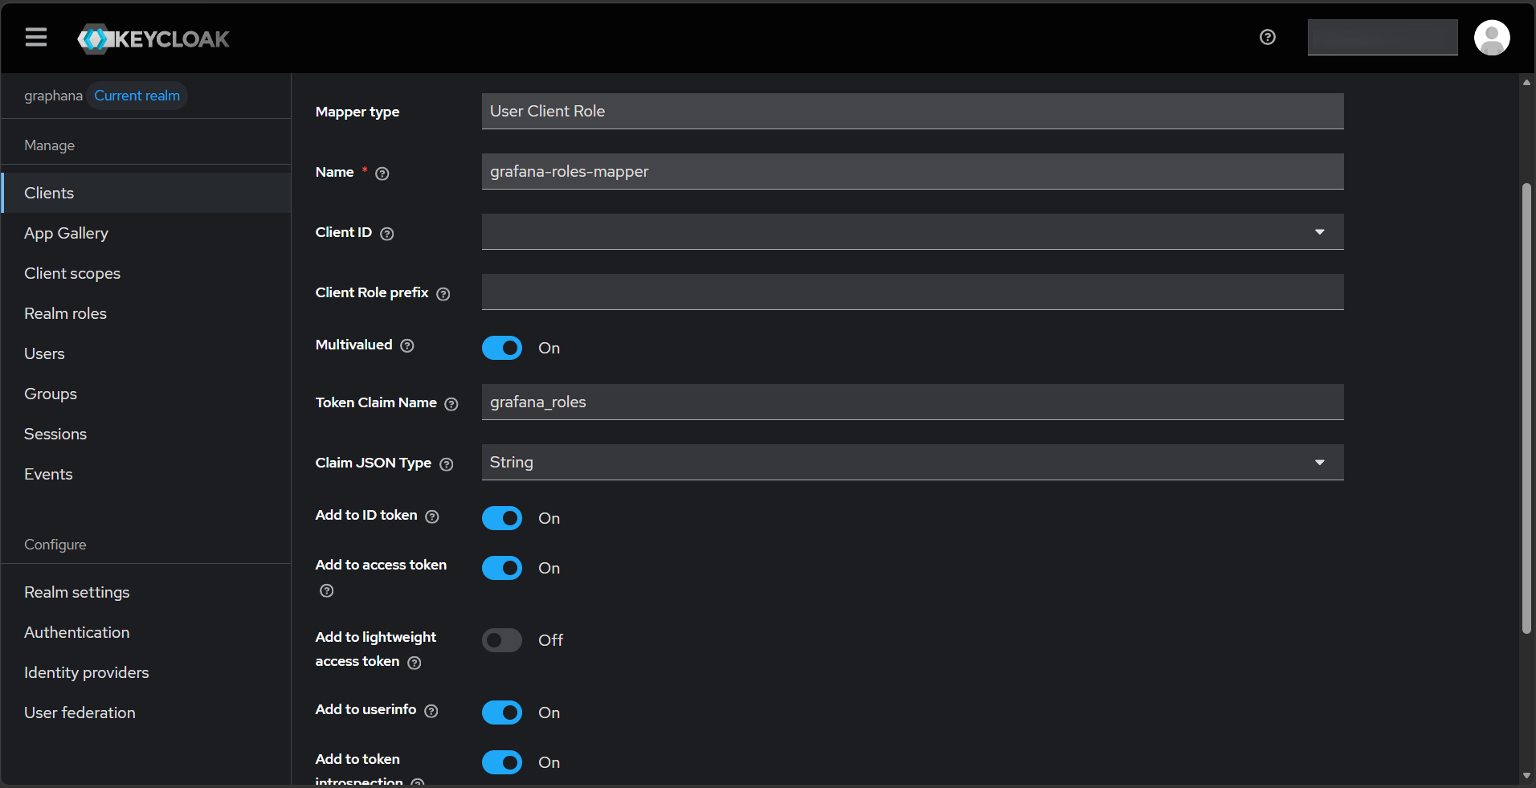Toggle Add to ID token switch
The width and height of the screenshot is (1536, 788).
pos(502,518)
